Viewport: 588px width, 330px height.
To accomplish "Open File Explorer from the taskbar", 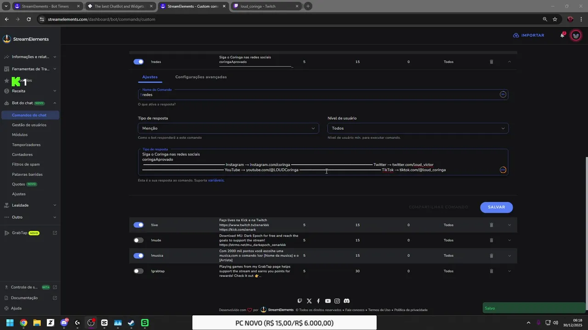I will click(37, 323).
